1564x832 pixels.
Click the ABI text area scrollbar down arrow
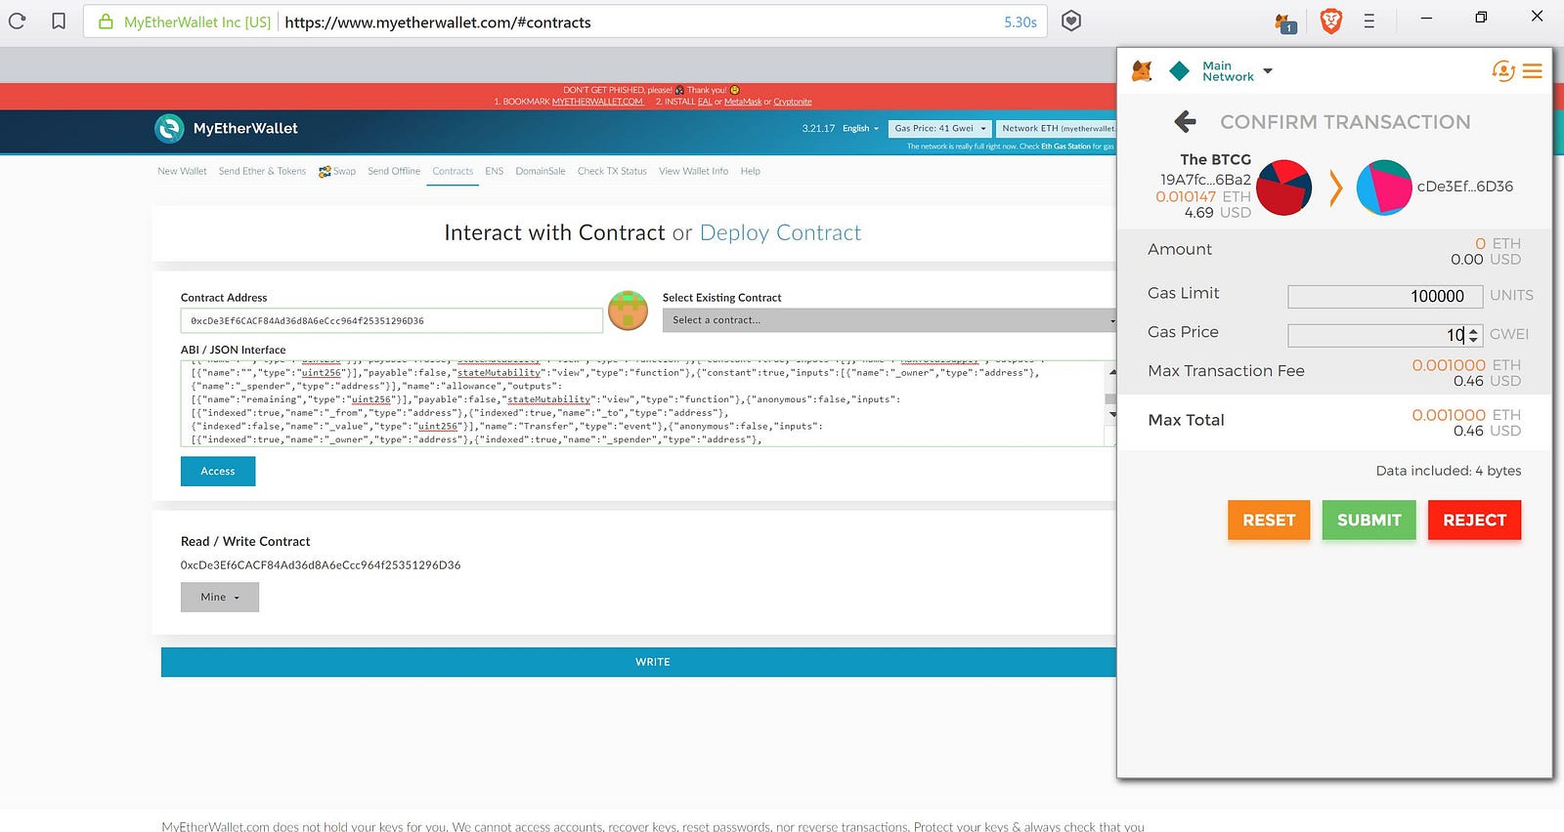point(1111,415)
